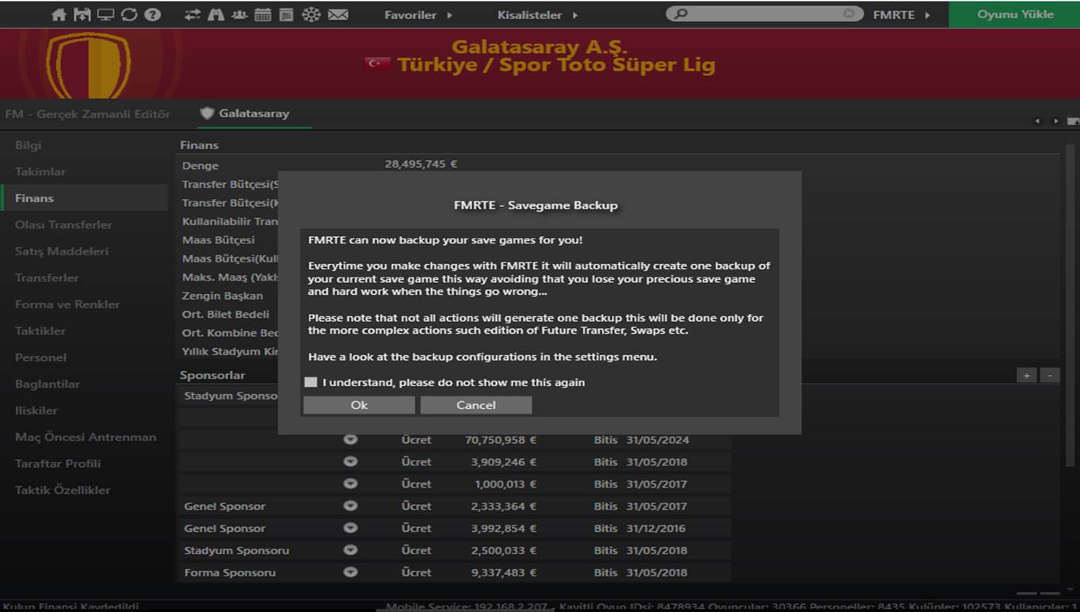Click the swap transfer arrows icon

click(193, 14)
